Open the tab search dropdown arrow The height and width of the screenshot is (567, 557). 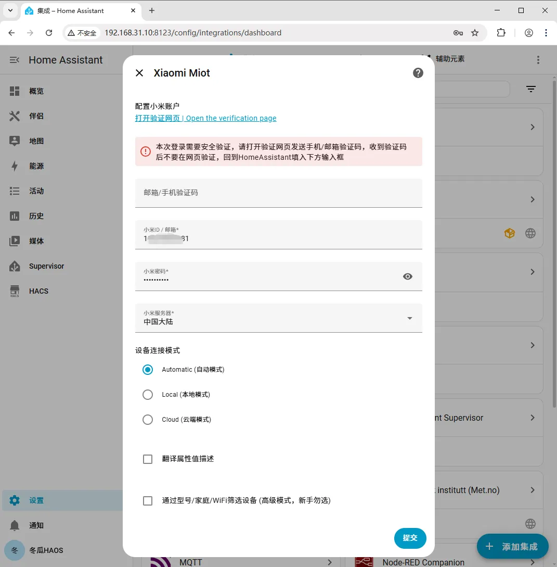tap(10, 10)
